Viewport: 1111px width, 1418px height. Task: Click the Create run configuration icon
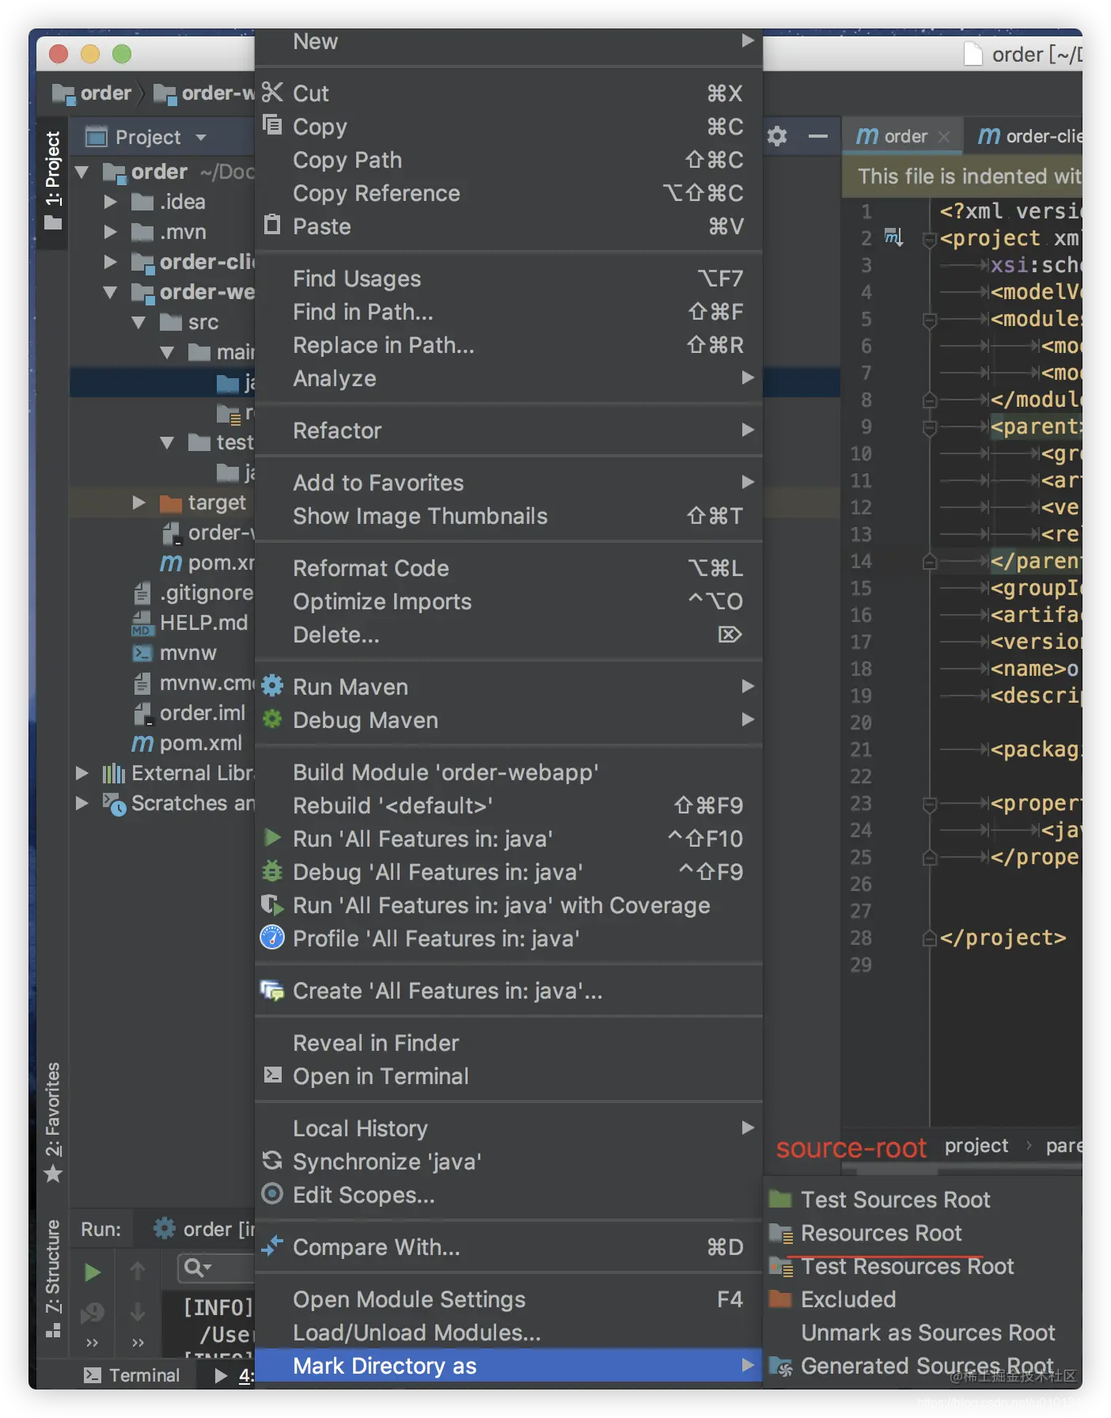[x=272, y=990]
